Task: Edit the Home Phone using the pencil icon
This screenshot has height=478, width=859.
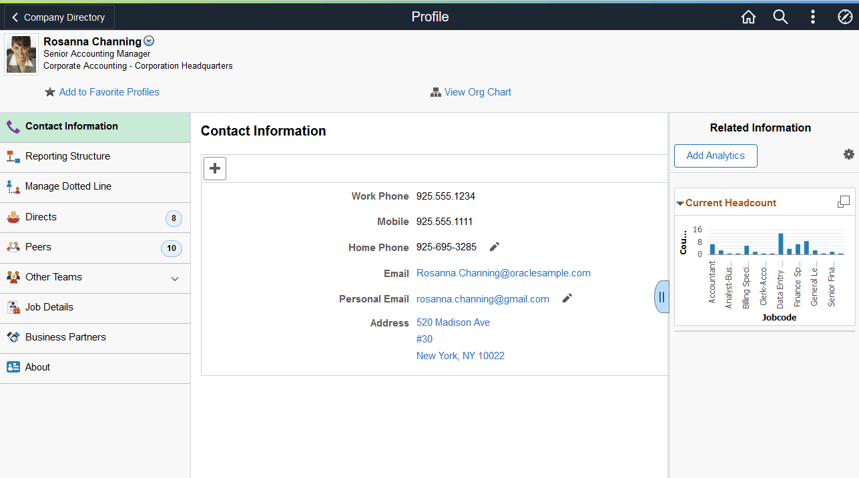Action: point(494,247)
